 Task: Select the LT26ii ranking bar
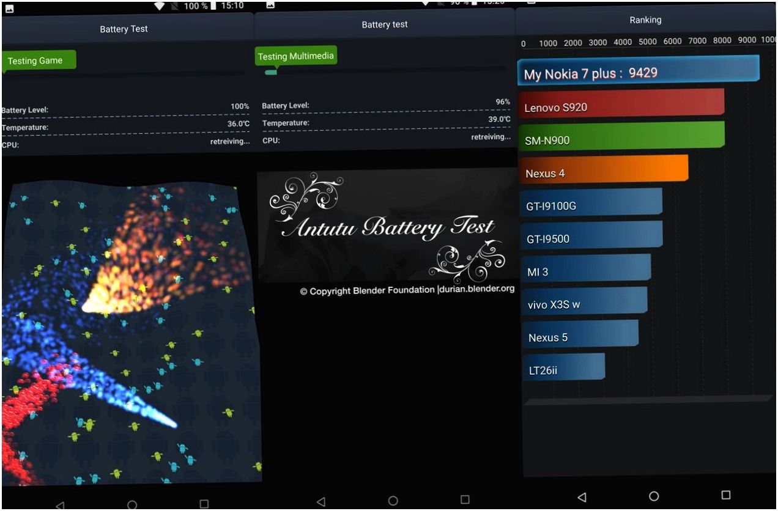coord(564,368)
